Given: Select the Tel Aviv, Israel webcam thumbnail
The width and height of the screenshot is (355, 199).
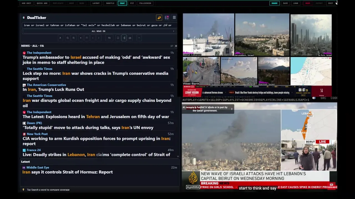Looking at the screenshot, I should [x=311, y=35].
